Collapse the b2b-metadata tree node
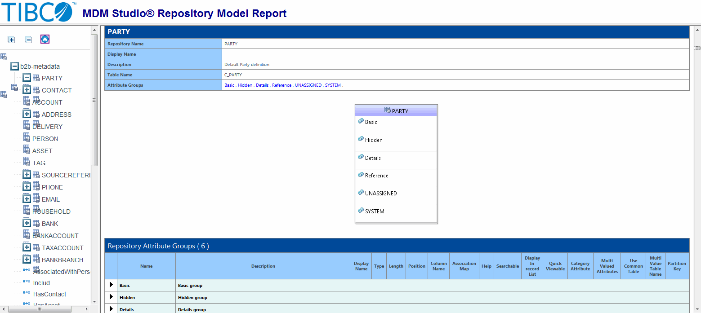701x313 pixels. coord(15,66)
